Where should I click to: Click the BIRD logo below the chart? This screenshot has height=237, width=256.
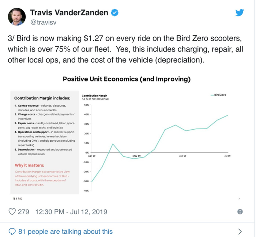[17, 198]
